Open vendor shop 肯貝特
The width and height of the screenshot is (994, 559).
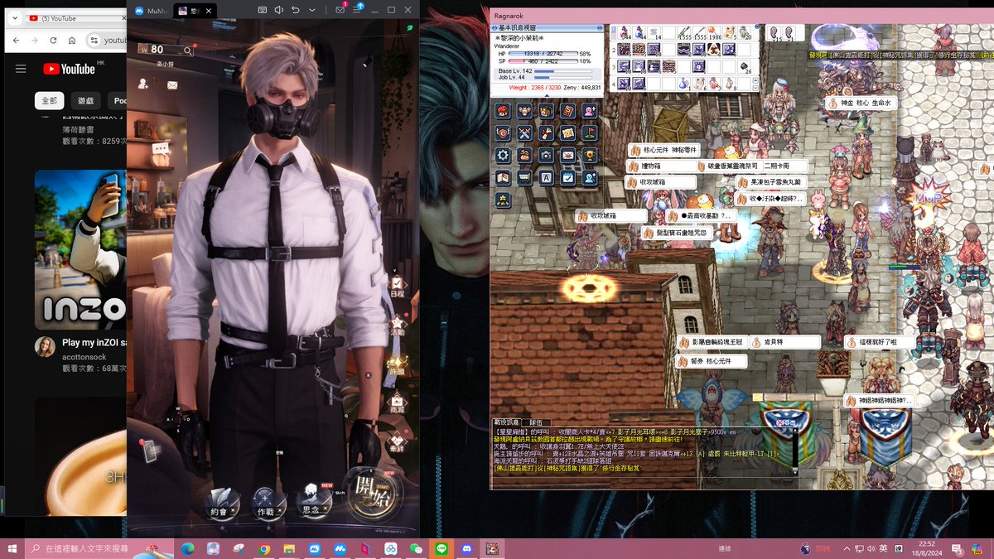pyautogui.click(x=786, y=342)
